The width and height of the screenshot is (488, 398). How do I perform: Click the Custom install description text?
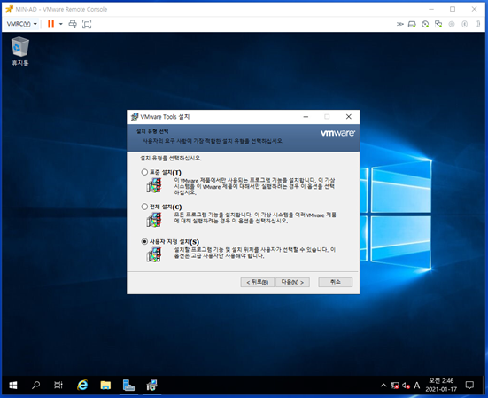pyautogui.click(x=254, y=253)
